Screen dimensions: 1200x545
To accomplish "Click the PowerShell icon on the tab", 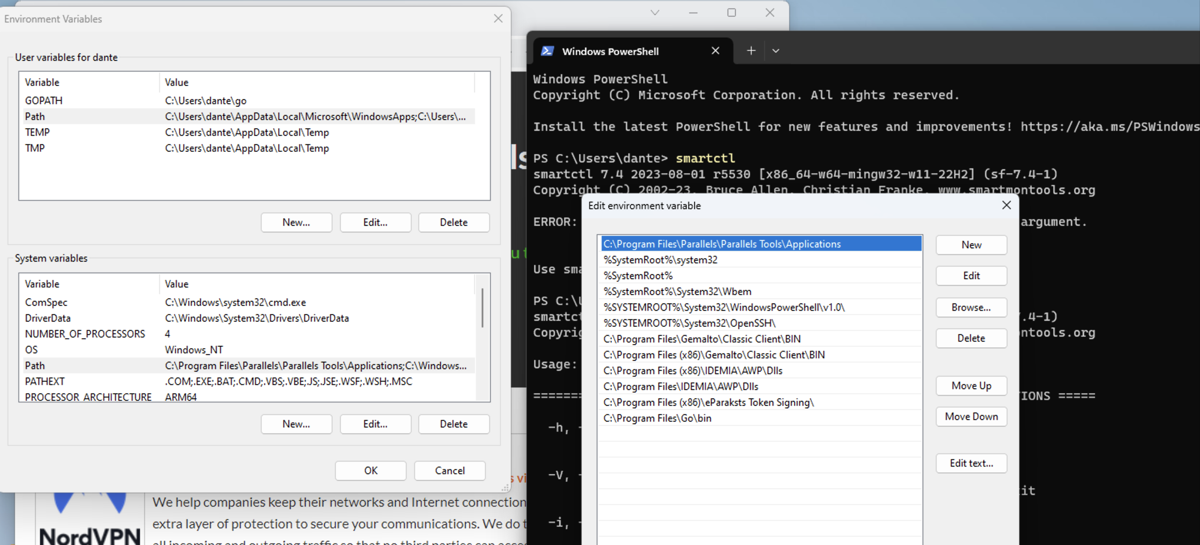I will pyautogui.click(x=547, y=51).
